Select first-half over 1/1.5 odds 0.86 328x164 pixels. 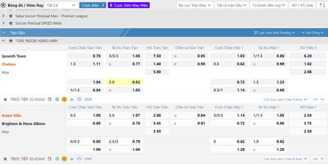(269, 56)
